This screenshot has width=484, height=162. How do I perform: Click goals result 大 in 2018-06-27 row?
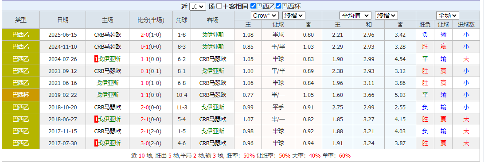[466, 119]
